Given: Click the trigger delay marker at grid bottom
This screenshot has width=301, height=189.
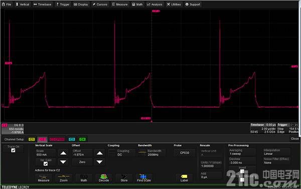Looking at the screenshot, I should click(x=152, y=121).
